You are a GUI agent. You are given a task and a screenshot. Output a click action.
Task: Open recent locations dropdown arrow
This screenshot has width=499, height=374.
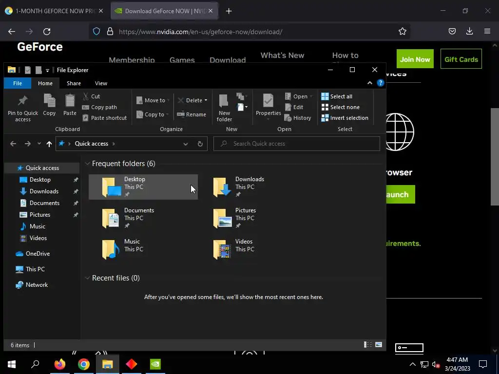pyautogui.click(x=39, y=144)
